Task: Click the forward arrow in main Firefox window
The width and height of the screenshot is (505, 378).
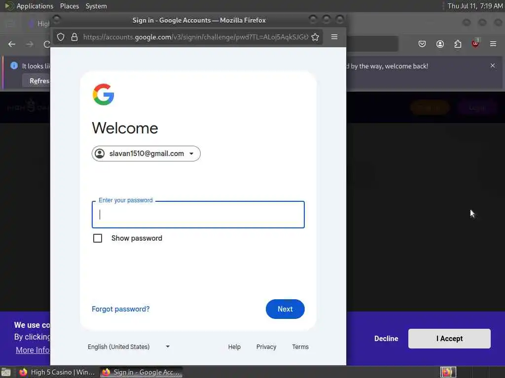Action: click(x=30, y=44)
